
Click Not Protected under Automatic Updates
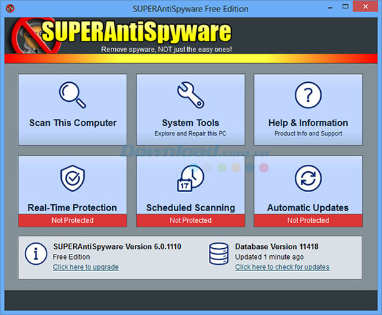point(308,220)
